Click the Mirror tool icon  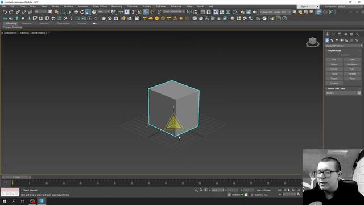(189, 12)
